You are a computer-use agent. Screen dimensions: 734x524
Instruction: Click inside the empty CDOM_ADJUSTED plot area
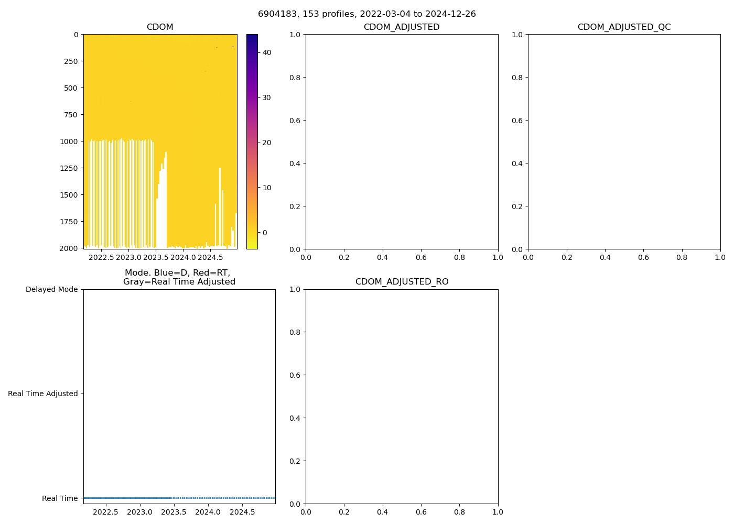(x=402, y=141)
